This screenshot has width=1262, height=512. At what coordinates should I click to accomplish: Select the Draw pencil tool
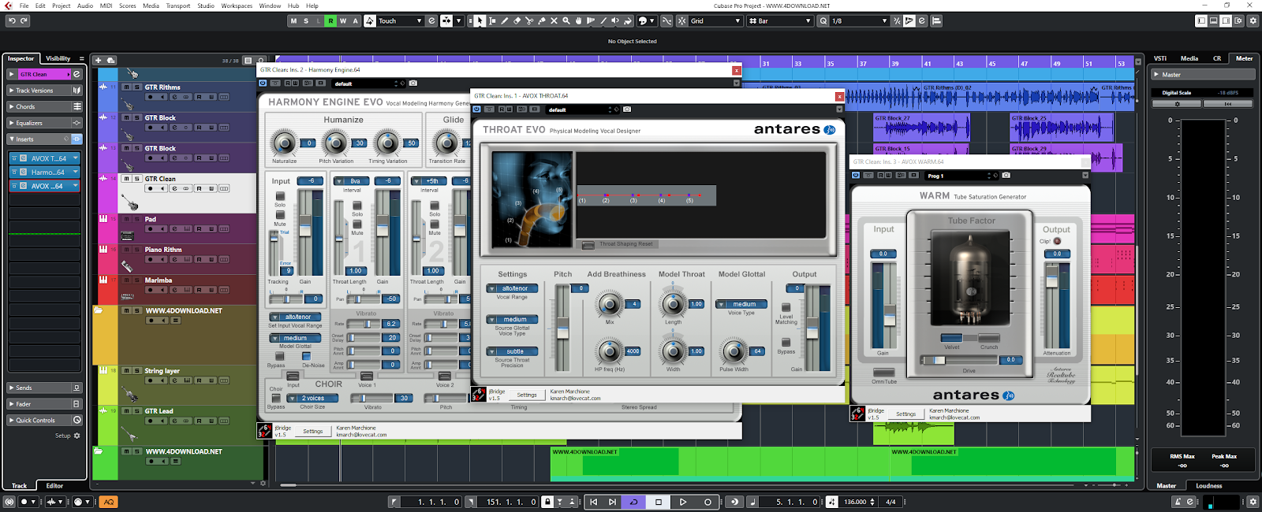tap(505, 20)
